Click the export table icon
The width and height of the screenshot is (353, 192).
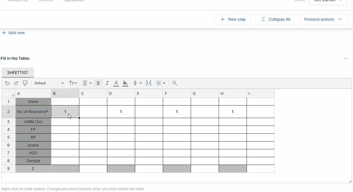pos(25,83)
